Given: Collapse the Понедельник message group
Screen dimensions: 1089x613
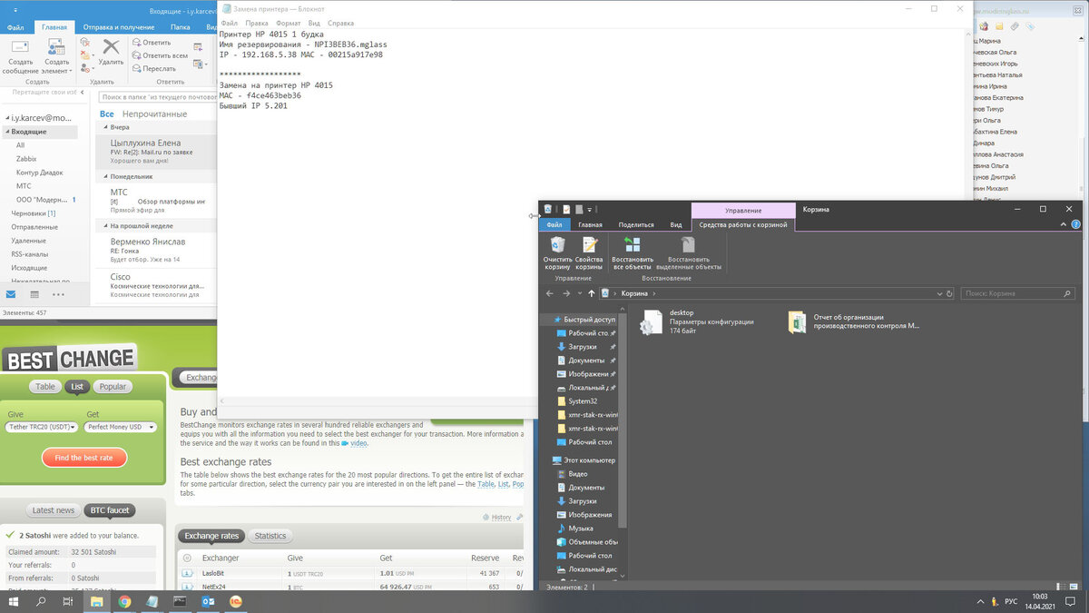Looking at the screenshot, I should pos(105,177).
